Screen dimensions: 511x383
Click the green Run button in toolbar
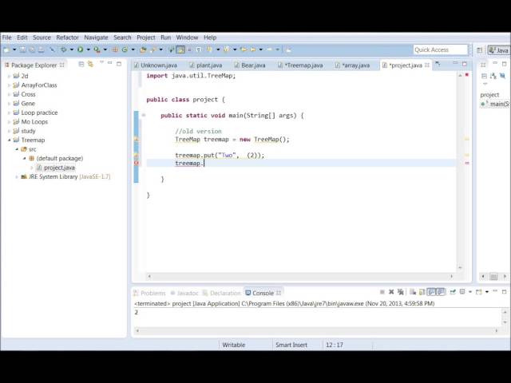[80, 49]
